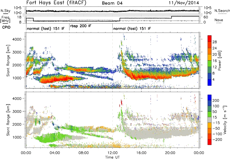The height and width of the screenshot is (159, 230).
Task: Select '1000' on the velocity panel range axis
Action: pyautogui.click(x=17, y=137)
